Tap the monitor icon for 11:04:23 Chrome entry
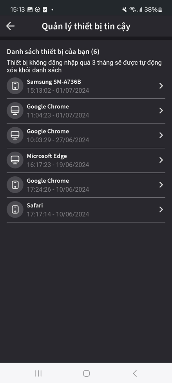This screenshot has width=172, height=383. pyautogui.click(x=15, y=111)
